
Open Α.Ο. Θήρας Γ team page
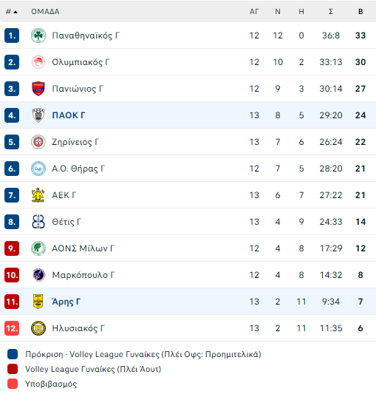(78, 169)
